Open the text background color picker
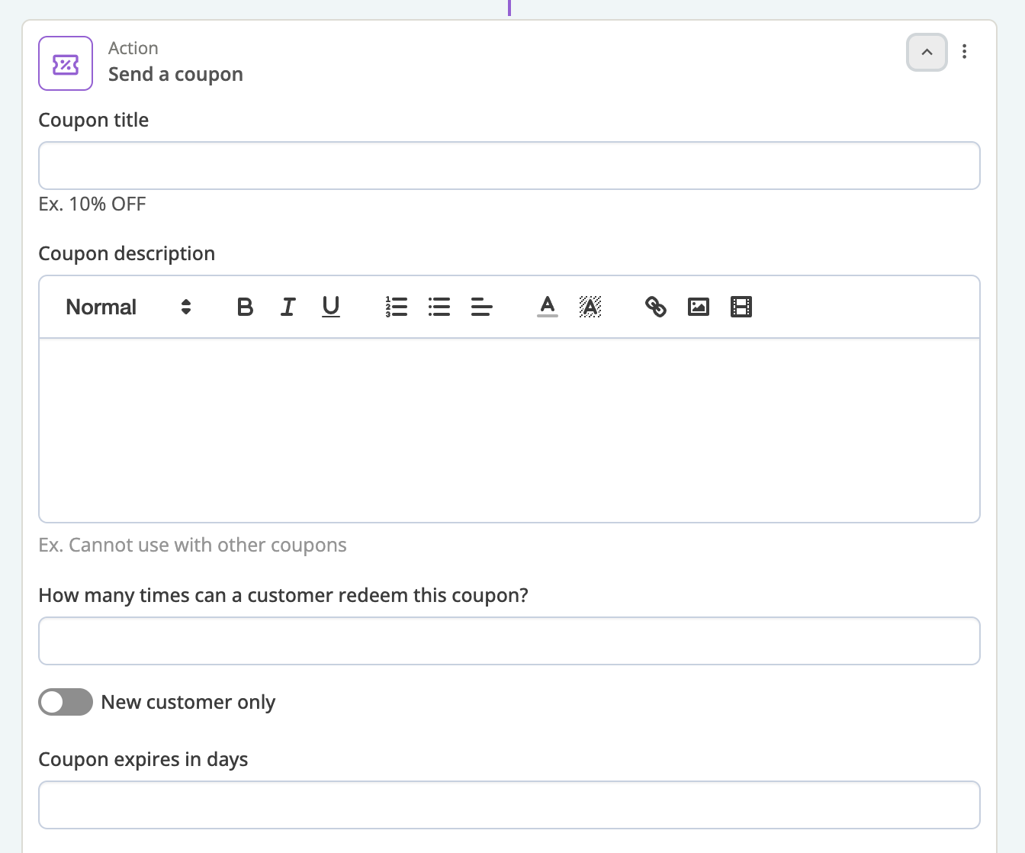1025x853 pixels. tap(590, 307)
